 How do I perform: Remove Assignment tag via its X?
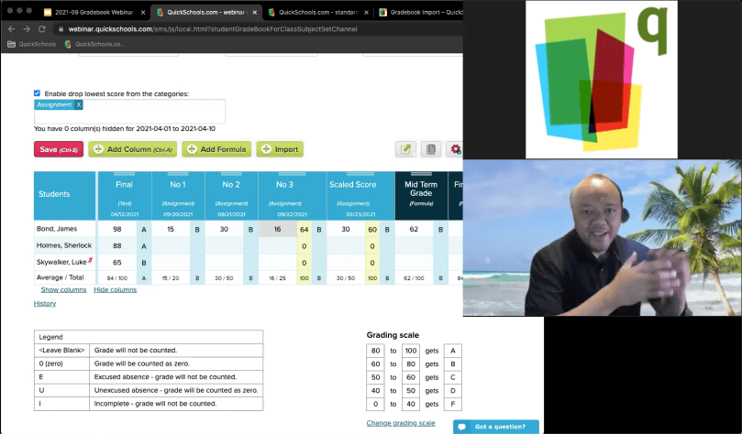point(79,105)
